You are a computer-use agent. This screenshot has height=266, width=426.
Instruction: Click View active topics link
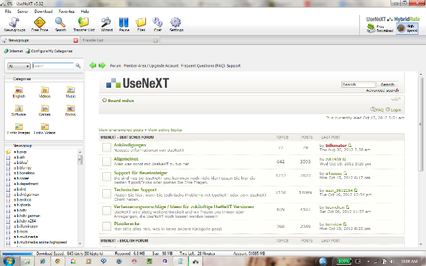click(x=165, y=130)
